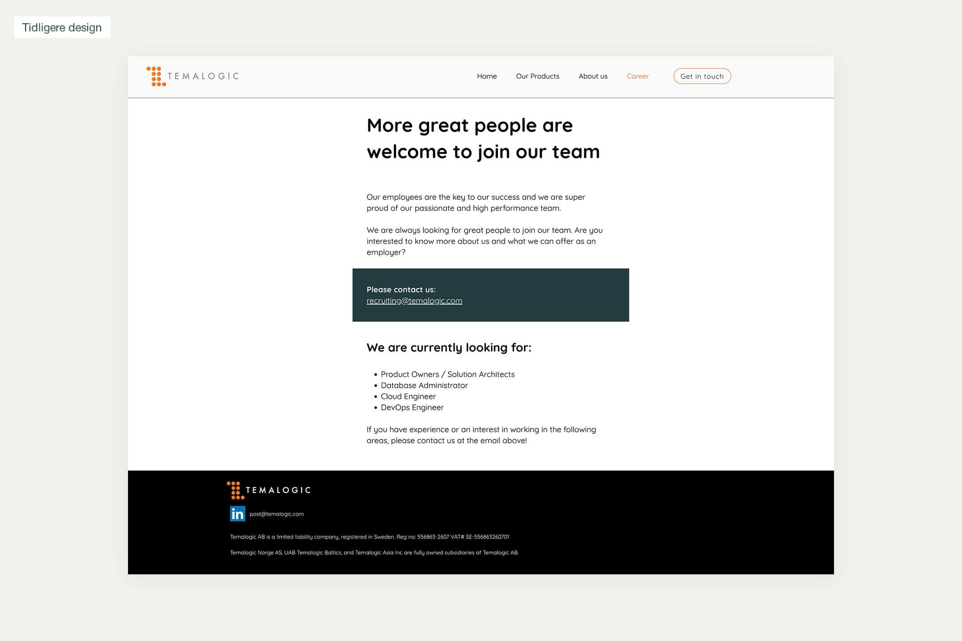The width and height of the screenshot is (962, 641).
Task: Click the Tidligere design label
Action: 62,27
